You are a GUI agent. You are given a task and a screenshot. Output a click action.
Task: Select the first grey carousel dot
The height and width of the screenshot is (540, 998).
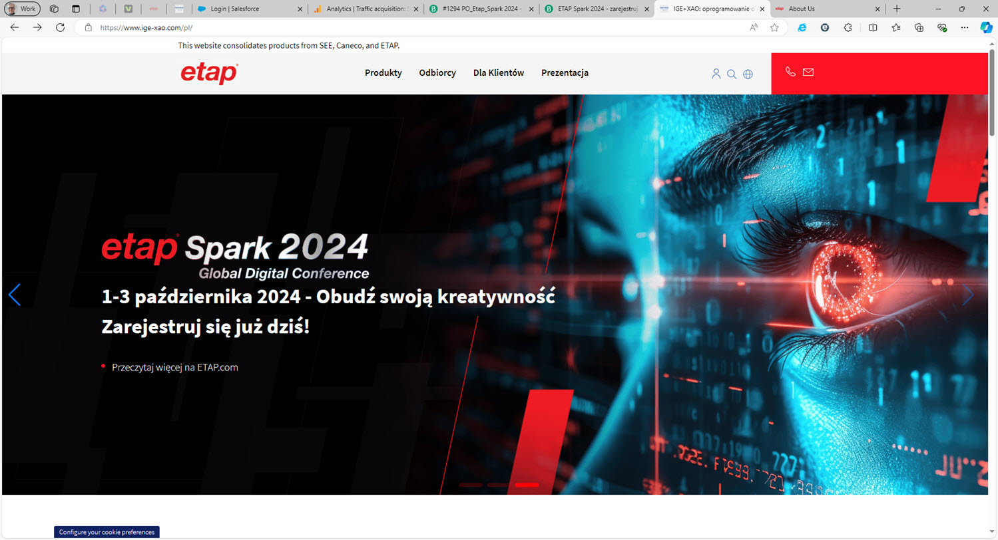(x=471, y=485)
